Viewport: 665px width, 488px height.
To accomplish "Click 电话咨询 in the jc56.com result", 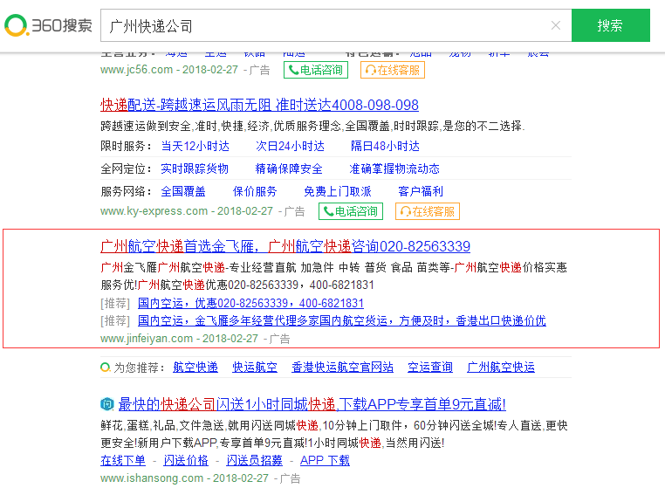I will pyautogui.click(x=315, y=70).
